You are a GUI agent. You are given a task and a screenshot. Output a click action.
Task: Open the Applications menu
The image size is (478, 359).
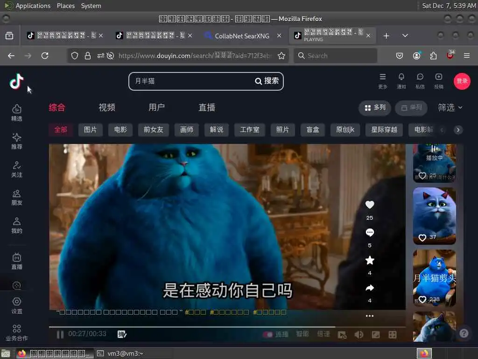33,6
